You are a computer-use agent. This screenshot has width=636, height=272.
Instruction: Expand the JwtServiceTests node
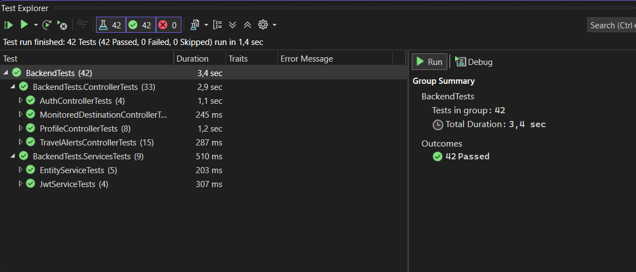pyautogui.click(x=21, y=184)
